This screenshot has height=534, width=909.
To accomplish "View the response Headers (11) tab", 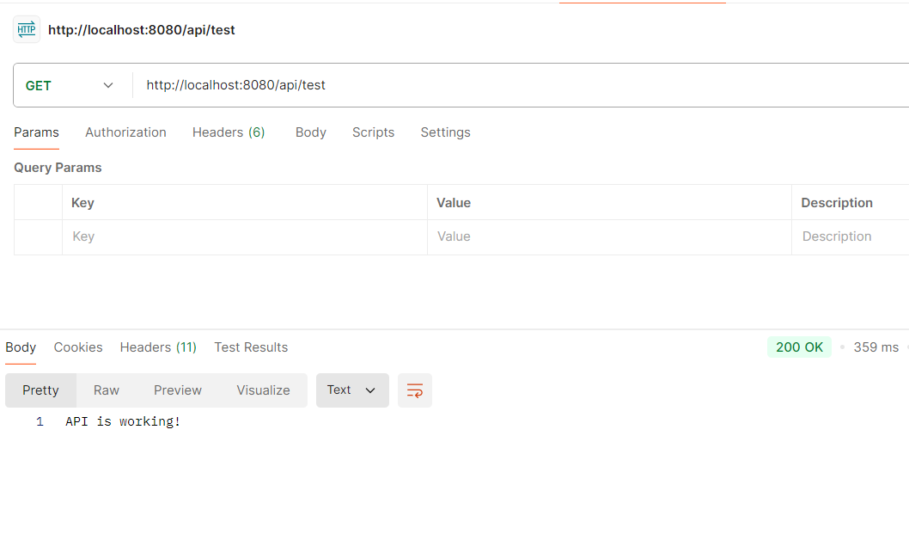I will [x=158, y=347].
